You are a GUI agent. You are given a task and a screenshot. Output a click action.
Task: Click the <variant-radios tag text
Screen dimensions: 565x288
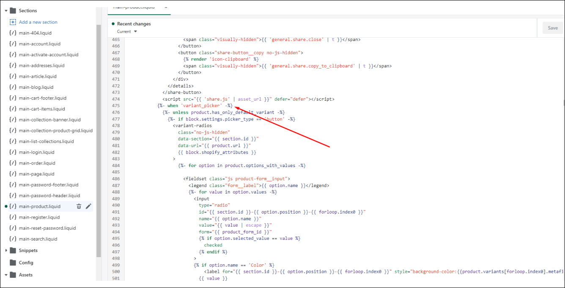pos(192,126)
